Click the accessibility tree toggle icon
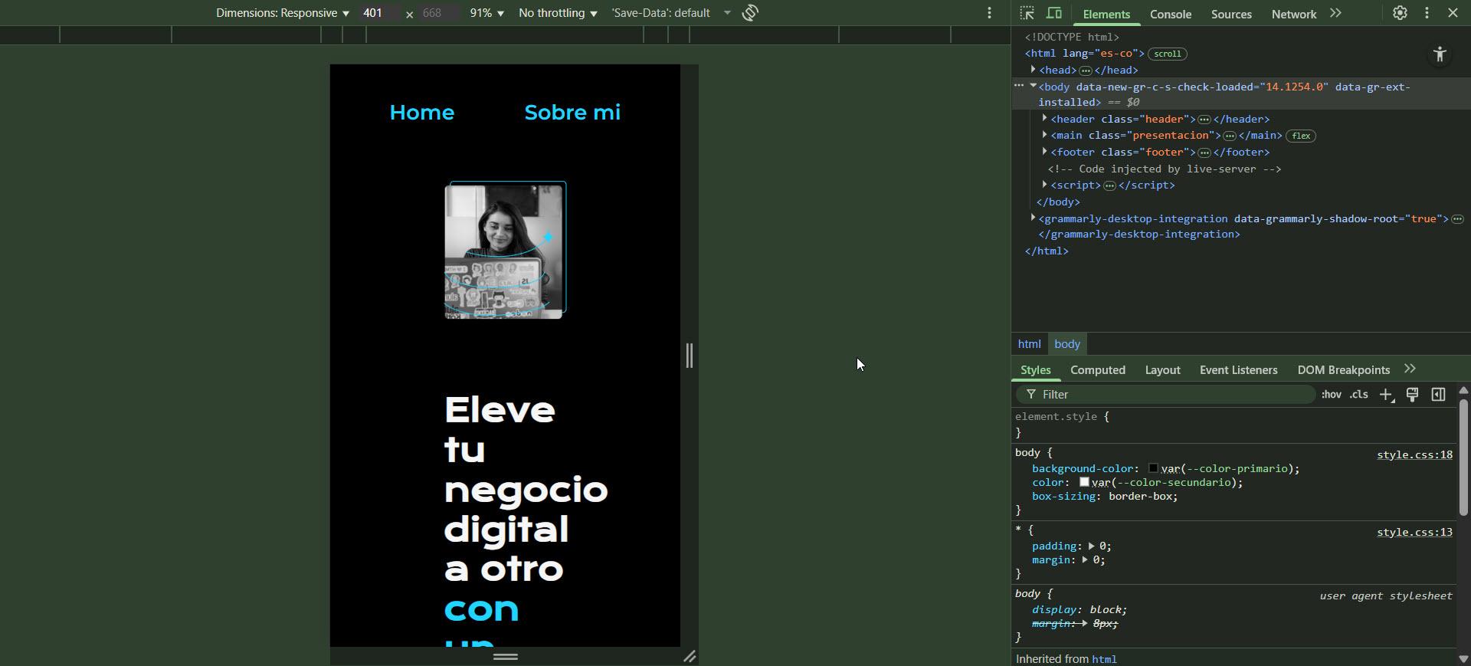This screenshot has width=1471, height=666. pos(1440,54)
